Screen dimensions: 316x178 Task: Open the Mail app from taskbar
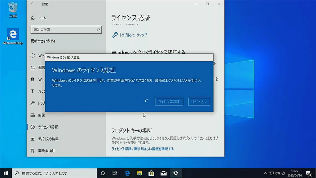[x=164, y=173]
